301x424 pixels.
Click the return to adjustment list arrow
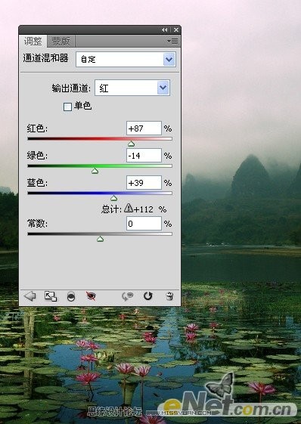pos(30,296)
